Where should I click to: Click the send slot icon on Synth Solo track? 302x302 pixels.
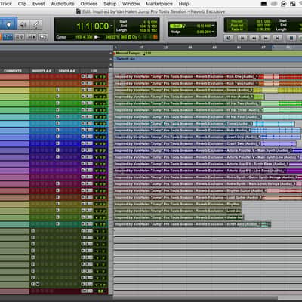57,223
